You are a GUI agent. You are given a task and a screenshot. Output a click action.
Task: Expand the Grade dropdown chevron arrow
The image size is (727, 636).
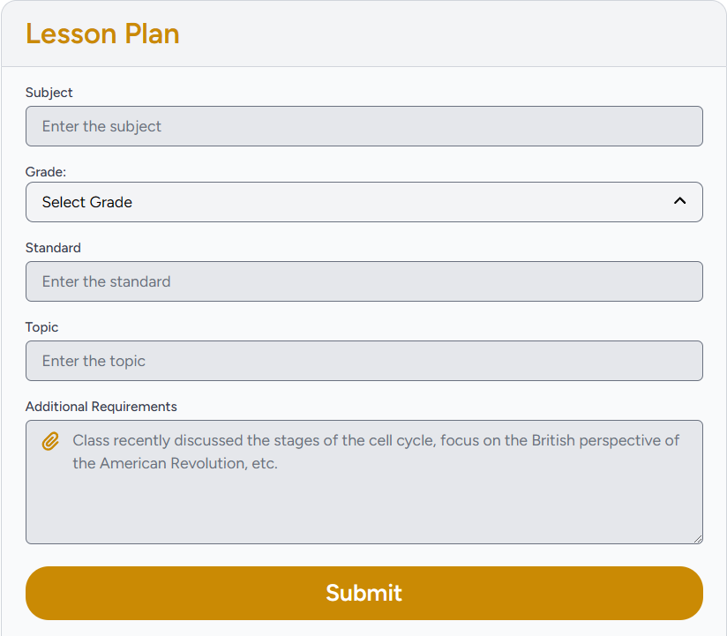click(x=679, y=201)
